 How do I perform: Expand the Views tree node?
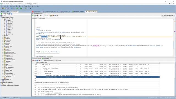click(x=3, y=35)
